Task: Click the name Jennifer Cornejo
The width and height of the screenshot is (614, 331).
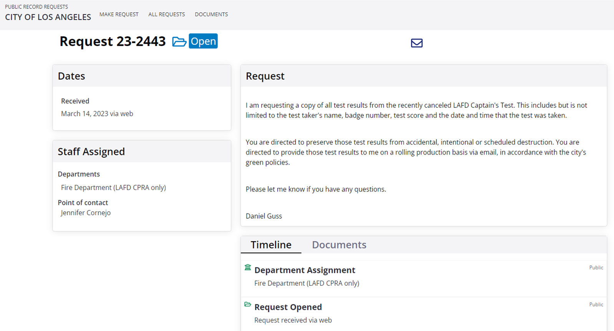Action: [x=86, y=213]
